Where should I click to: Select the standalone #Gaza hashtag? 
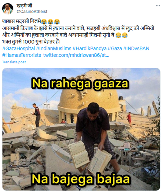(115, 49)
